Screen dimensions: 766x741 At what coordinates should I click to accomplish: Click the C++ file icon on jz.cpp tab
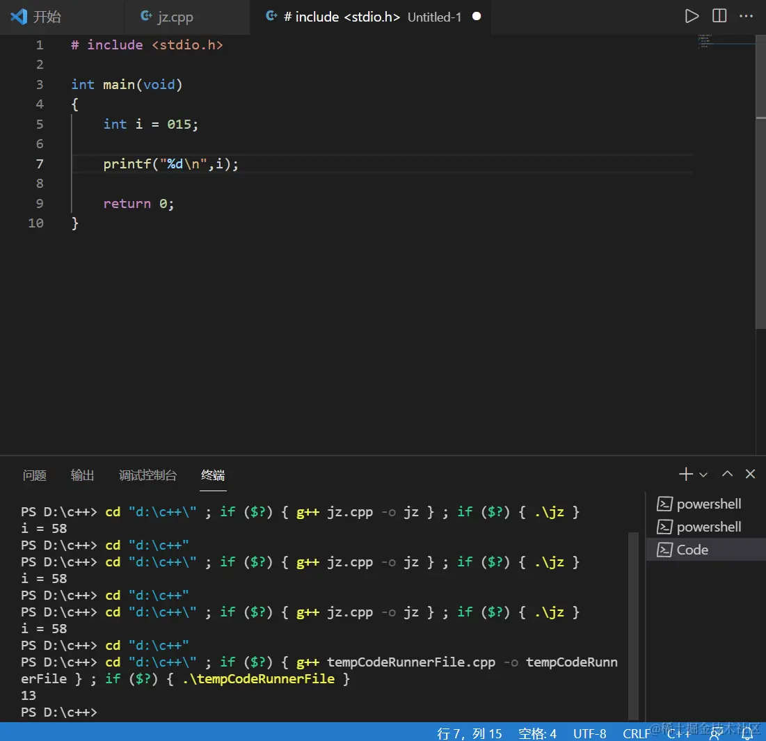click(x=146, y=16)
